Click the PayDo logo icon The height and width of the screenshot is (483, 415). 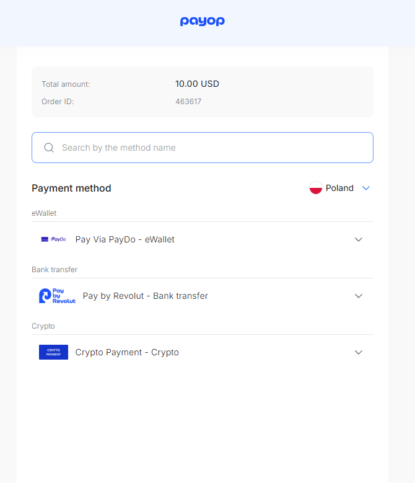coord(53,239)
